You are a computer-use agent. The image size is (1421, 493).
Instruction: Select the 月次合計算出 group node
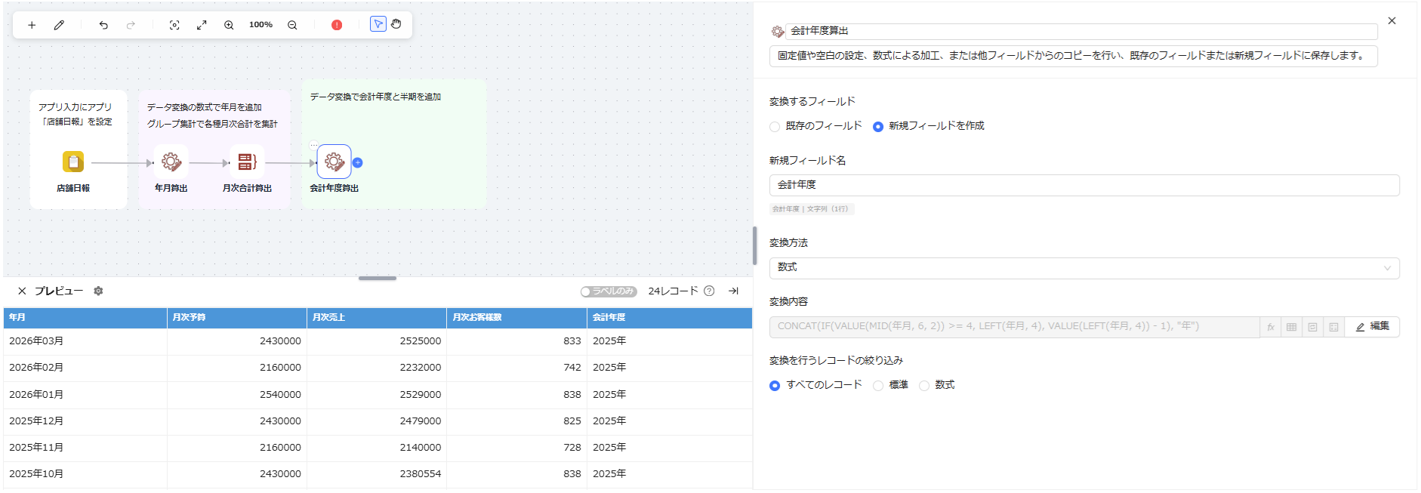click(247, 162)
